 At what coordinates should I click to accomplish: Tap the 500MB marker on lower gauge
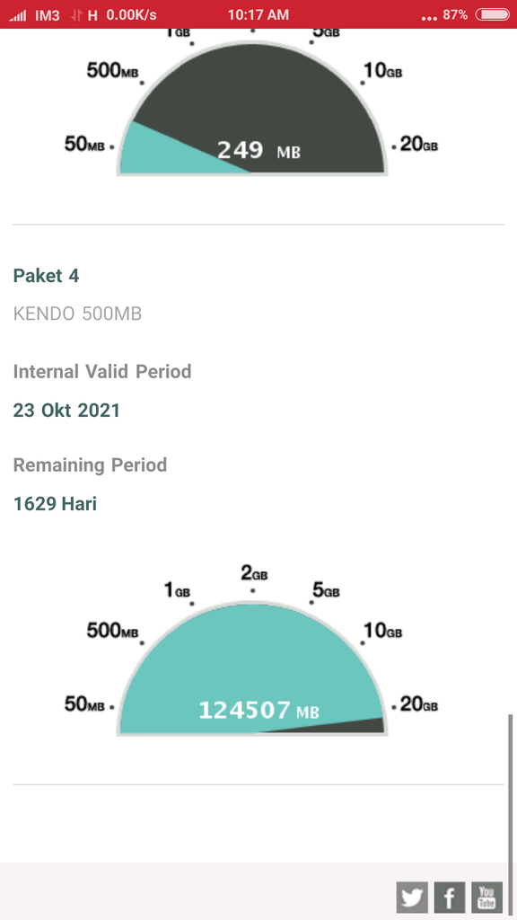(x=112, y=631)
